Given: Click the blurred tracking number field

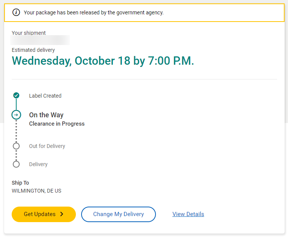Looking at the screenshot, I should click(x=40, y=40).
